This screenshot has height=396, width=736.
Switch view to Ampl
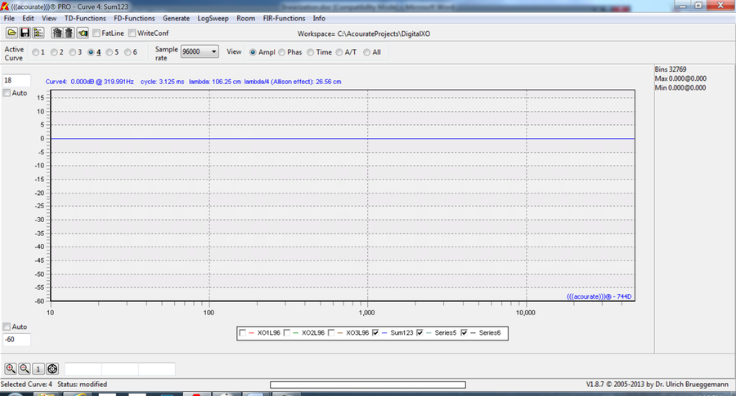tap(253, 52)
